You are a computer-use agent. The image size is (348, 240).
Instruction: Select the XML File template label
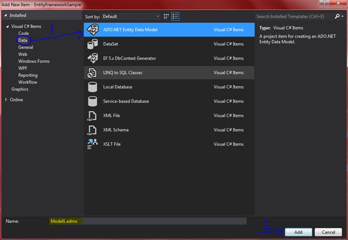112,115
